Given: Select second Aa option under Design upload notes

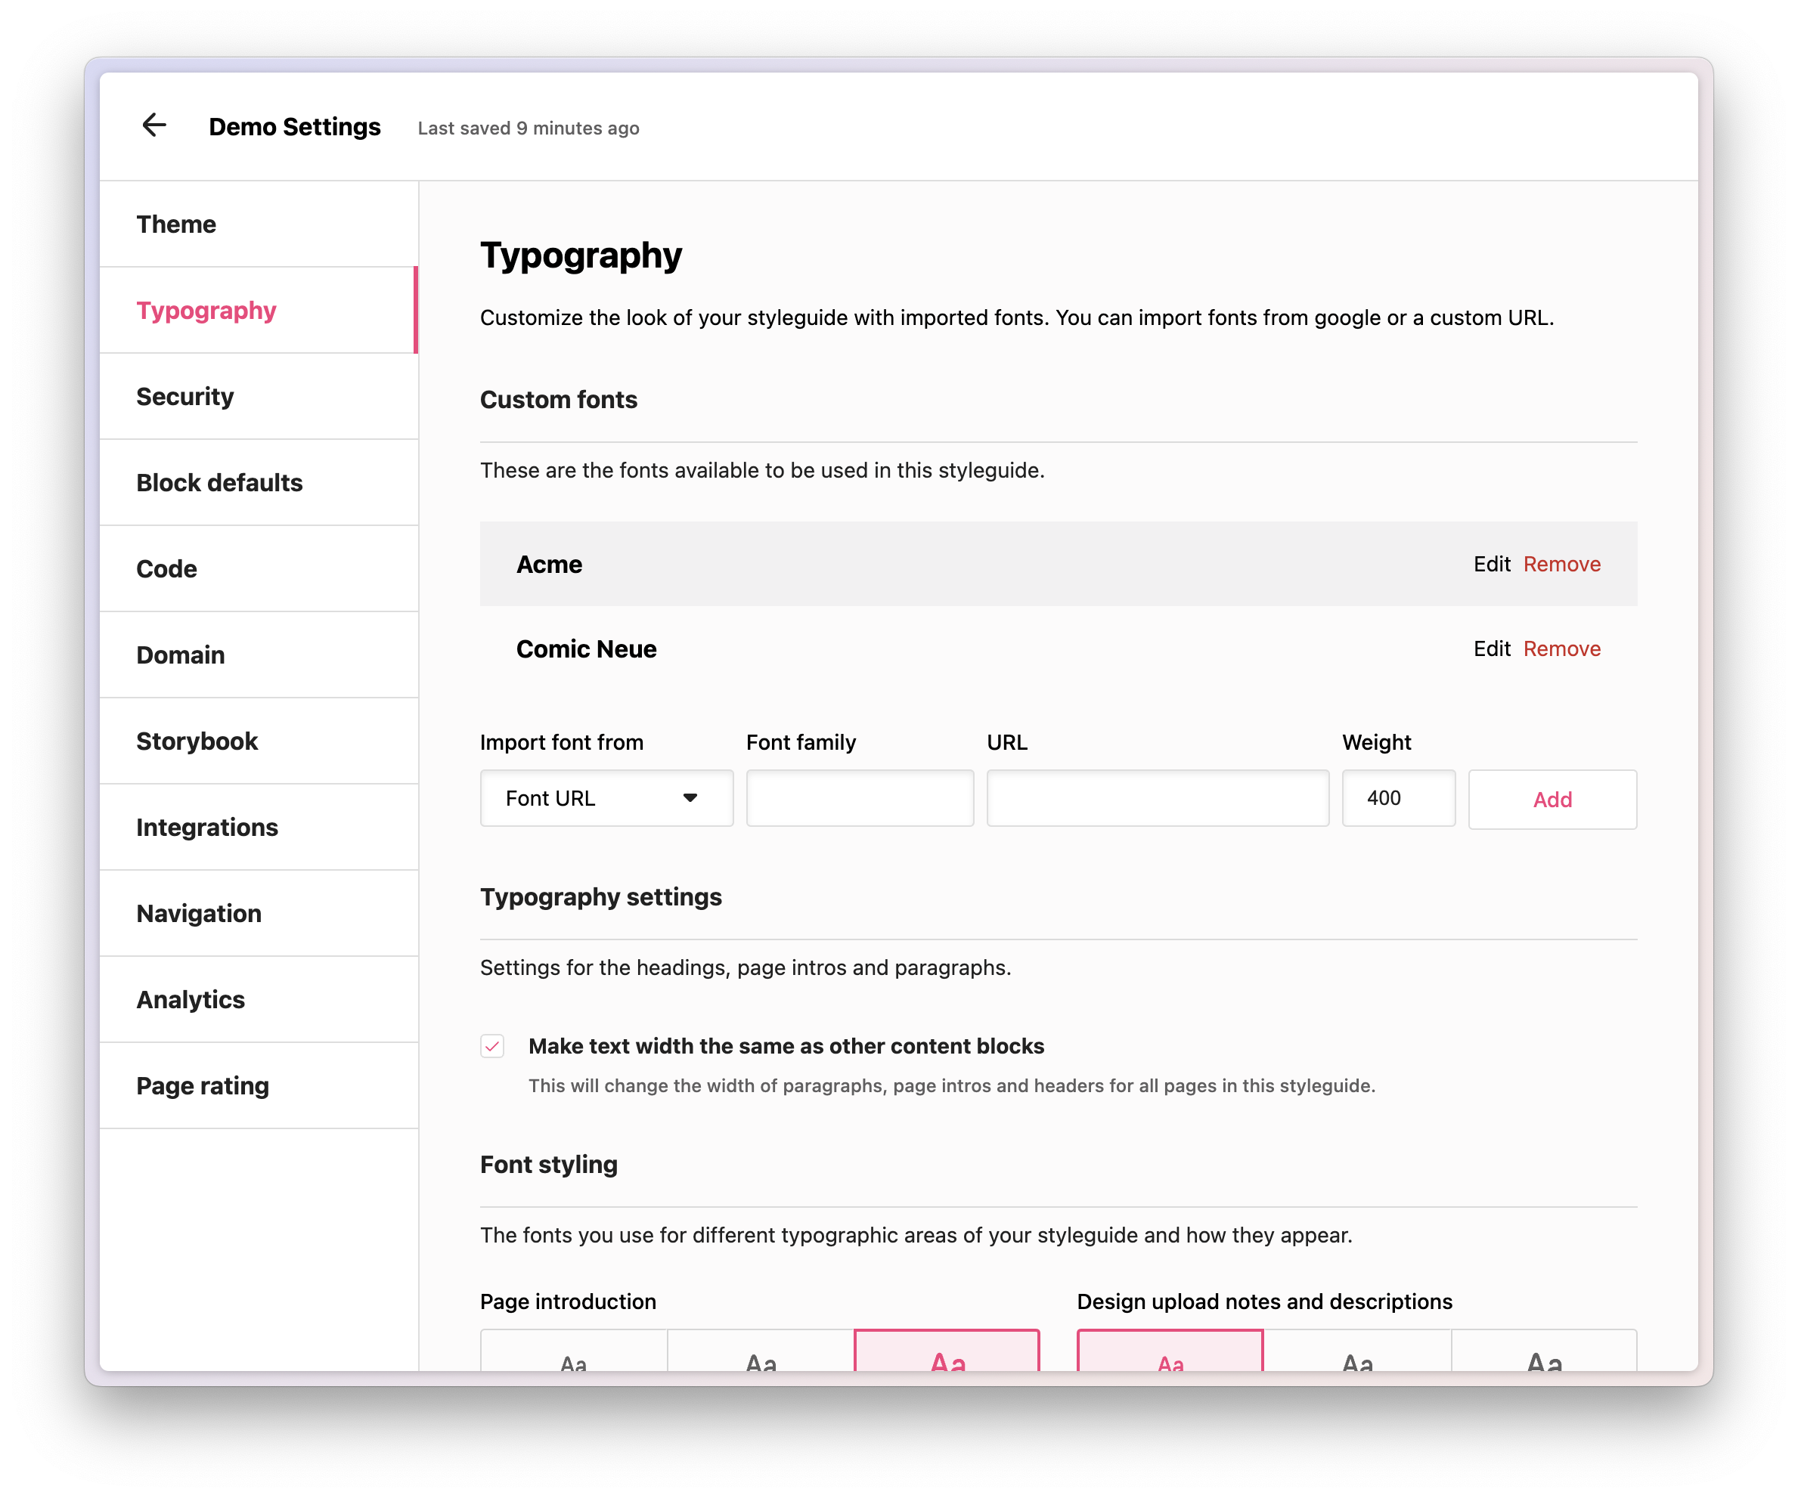Looking at the screenshot, I should tap(1357, 1351).
